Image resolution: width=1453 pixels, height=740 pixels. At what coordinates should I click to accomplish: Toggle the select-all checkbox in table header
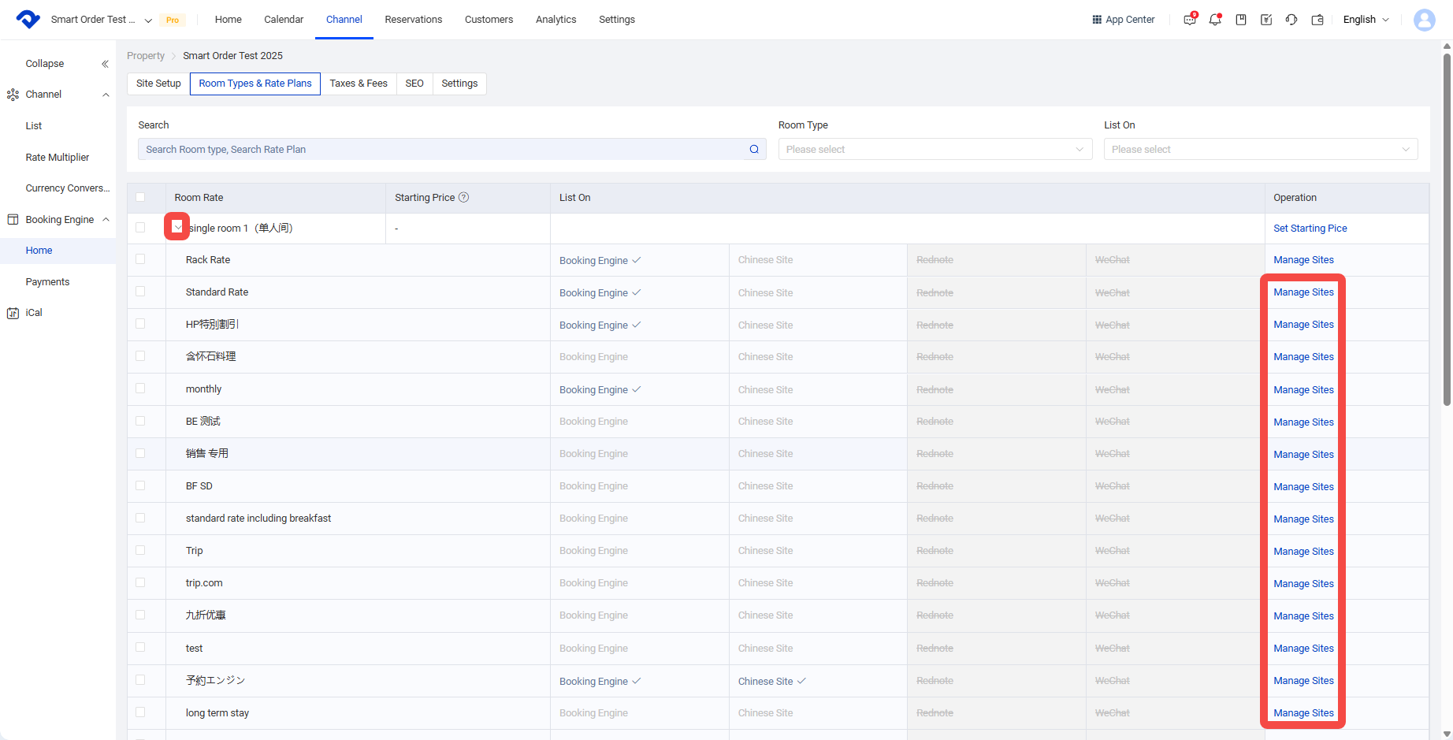pyautogui.click(x=140, y=197)
